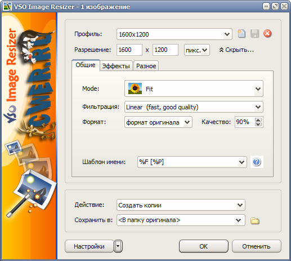Click the Настройки button
The height and width of the screenshot is (261, 291).
coord(89,246)
